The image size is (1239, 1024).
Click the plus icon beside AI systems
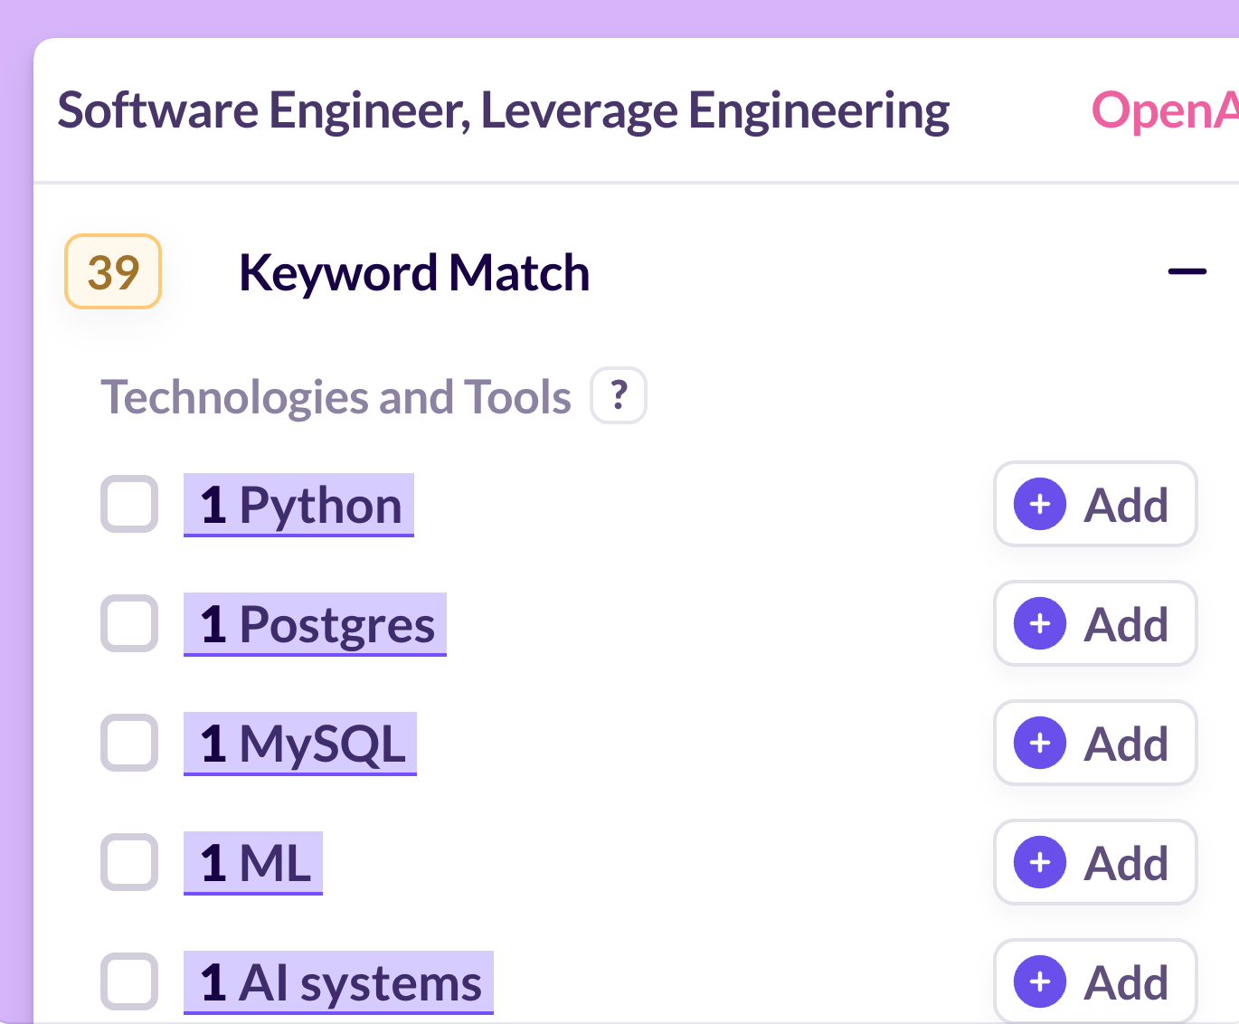(1040, 981)
